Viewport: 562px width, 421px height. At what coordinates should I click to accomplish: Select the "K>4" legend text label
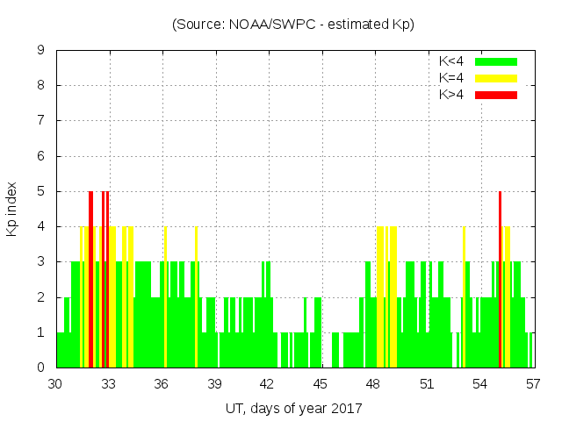(x=451, y=95)
